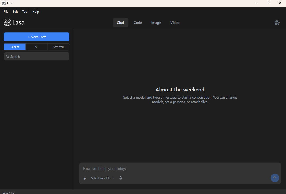Switch to the Video generation tab
The height and width of the screenshot is (194, 286).
click(175, 23)
